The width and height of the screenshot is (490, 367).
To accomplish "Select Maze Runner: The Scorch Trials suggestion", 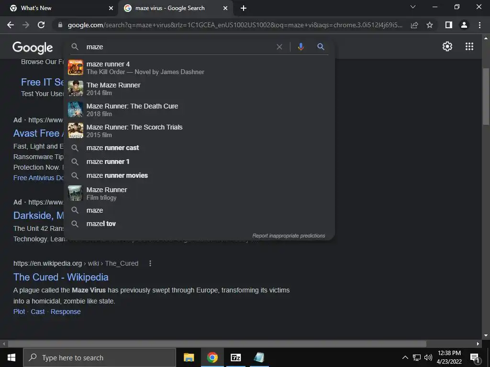I will pyautogui.click(x=199, y=130).
